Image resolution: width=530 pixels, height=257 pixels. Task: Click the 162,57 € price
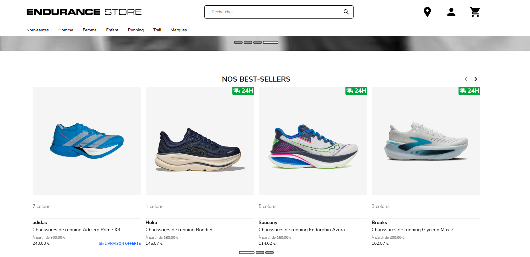point(380,243)
